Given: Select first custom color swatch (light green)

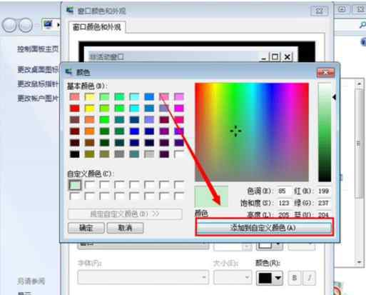Looking at the screenshot, I should 75,185.
